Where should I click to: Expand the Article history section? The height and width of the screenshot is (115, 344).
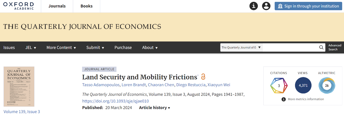coord(155,107)
